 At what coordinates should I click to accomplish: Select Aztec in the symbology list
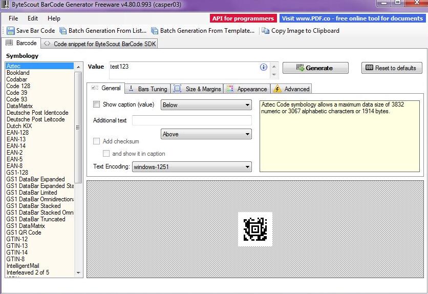[x=39, y=66]
